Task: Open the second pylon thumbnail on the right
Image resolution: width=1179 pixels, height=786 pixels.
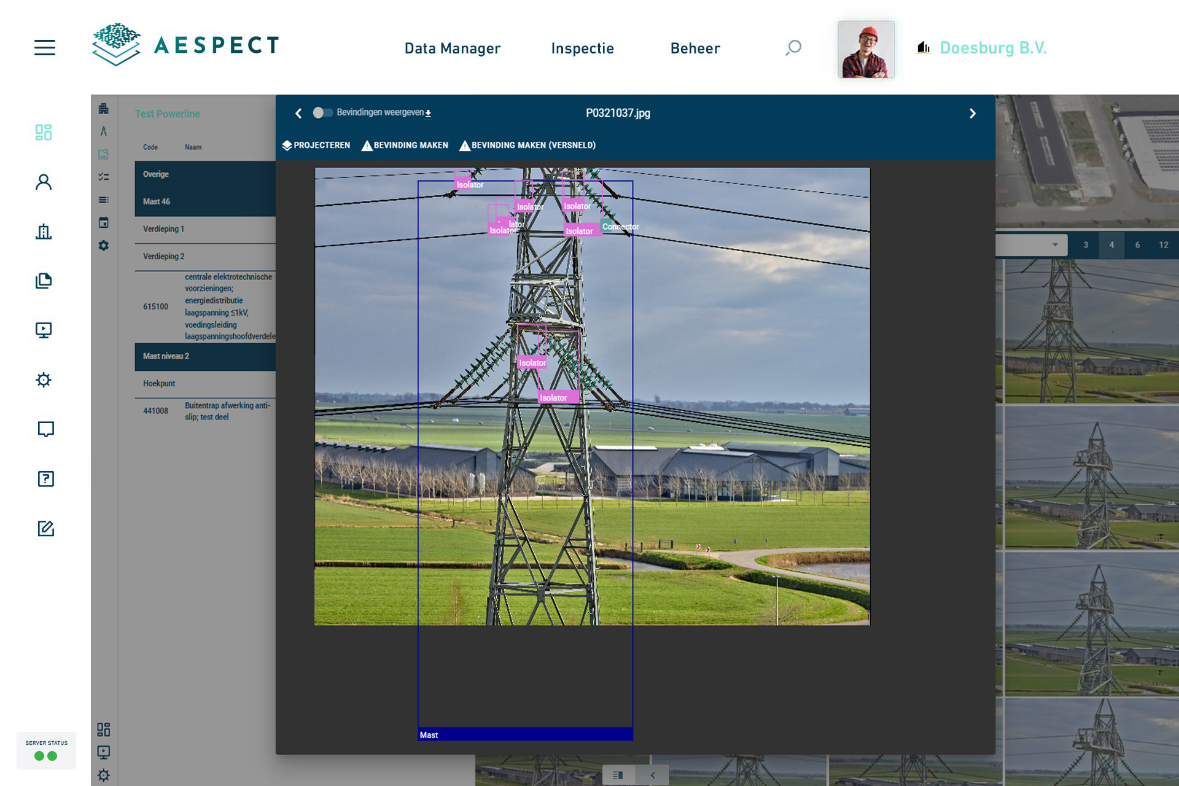Action: (1091, 477)
